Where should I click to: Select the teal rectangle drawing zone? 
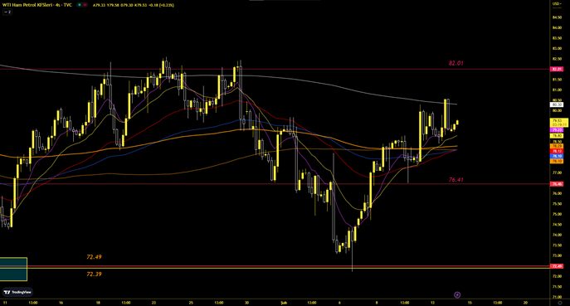pos(13,270)
